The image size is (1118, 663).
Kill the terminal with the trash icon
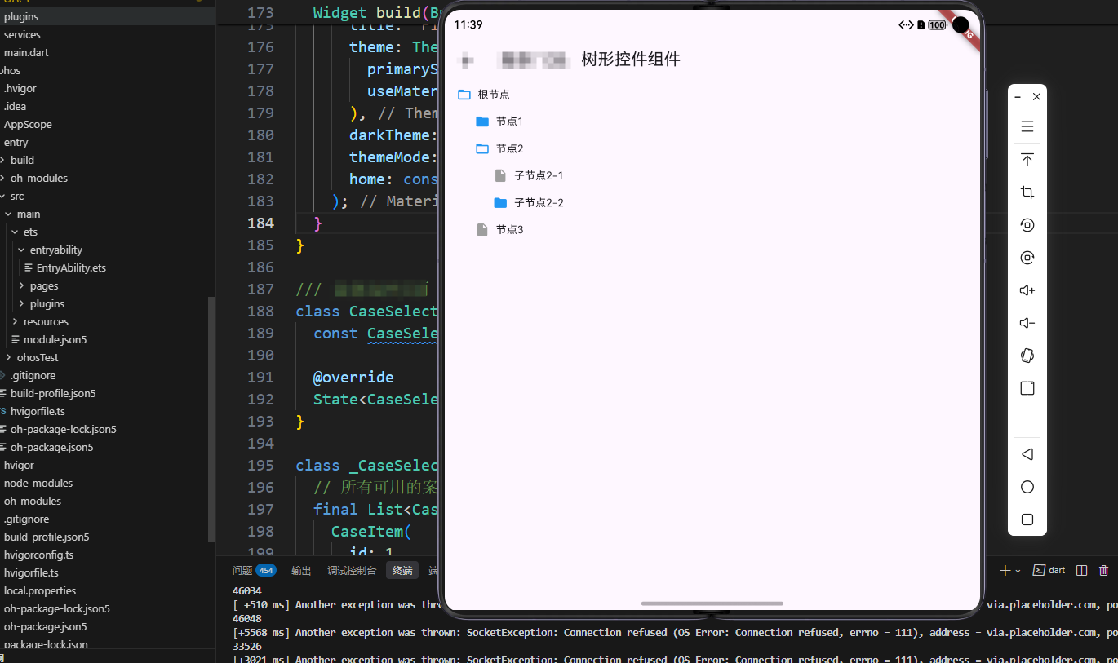[x=1105, y=569]
